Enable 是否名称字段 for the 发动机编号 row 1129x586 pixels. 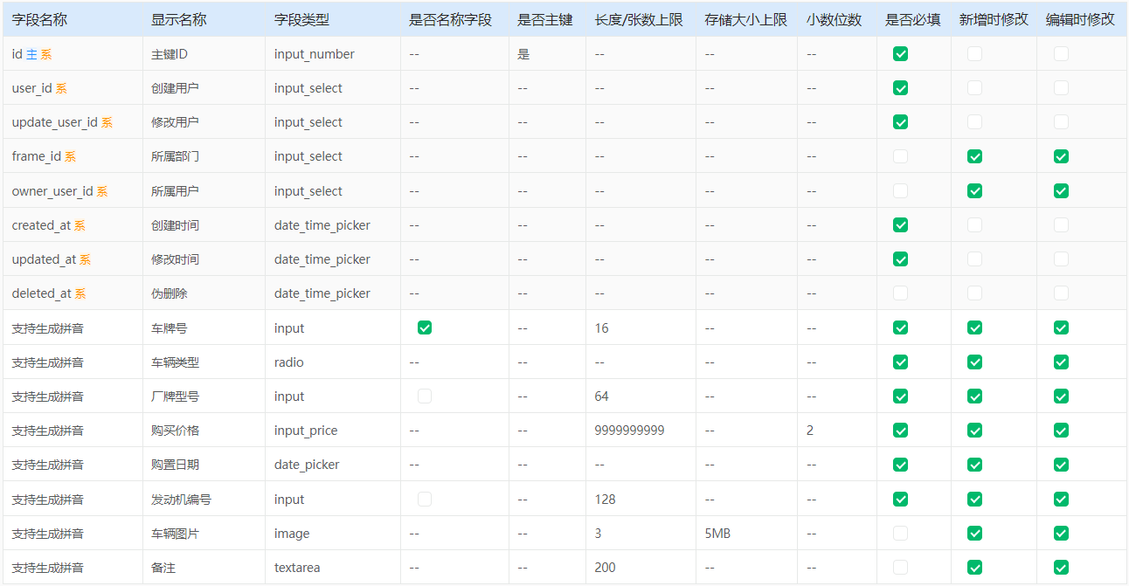[x=425, y=500]
